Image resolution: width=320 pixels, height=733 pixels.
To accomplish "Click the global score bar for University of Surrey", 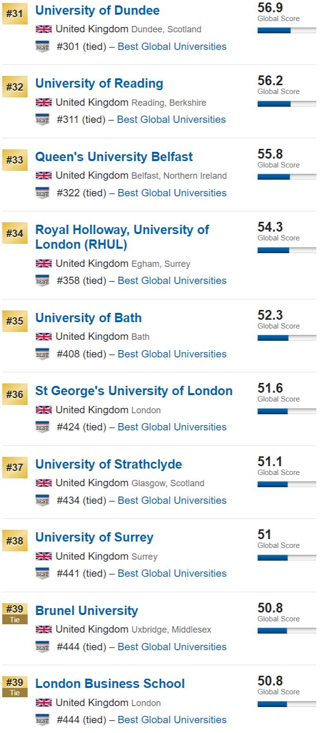I will tap(287, 557).
